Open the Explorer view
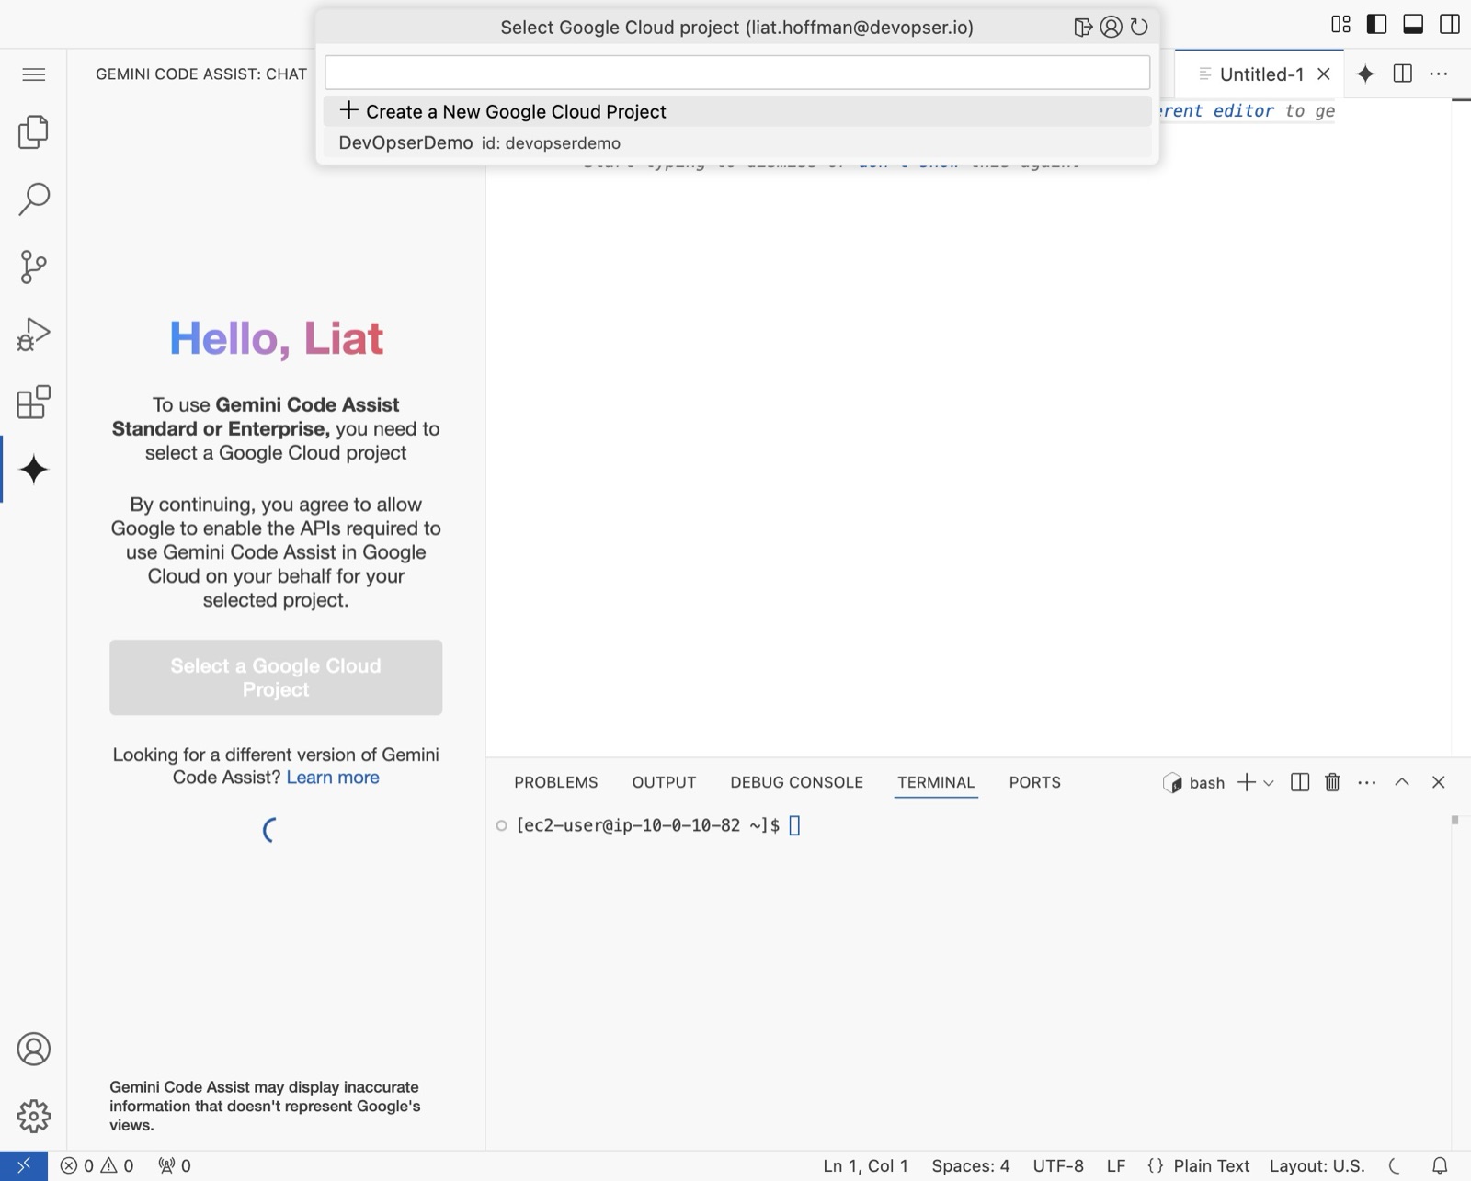 (34, 132)
